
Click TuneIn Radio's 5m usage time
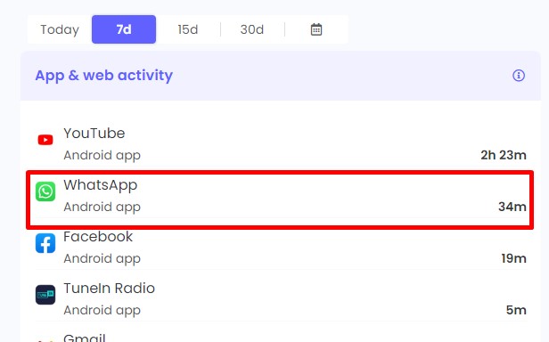click(x=516, y=310)
